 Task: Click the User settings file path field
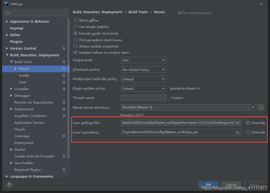point(181,123)
